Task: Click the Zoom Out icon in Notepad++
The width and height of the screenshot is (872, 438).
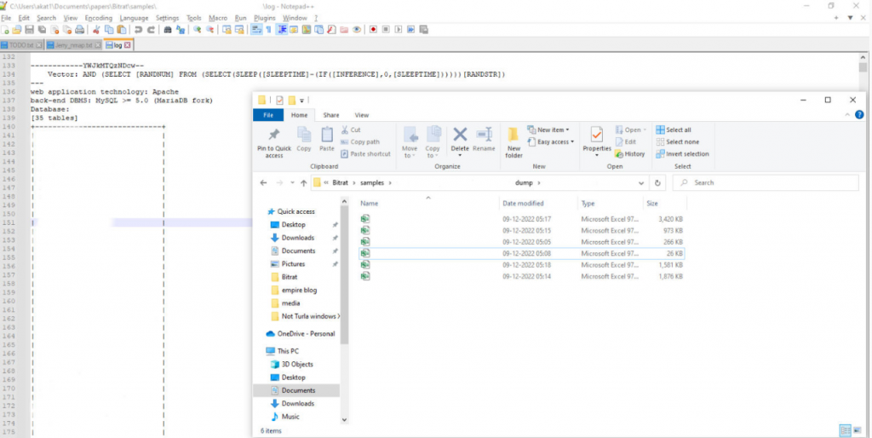Action: point(209,30)
